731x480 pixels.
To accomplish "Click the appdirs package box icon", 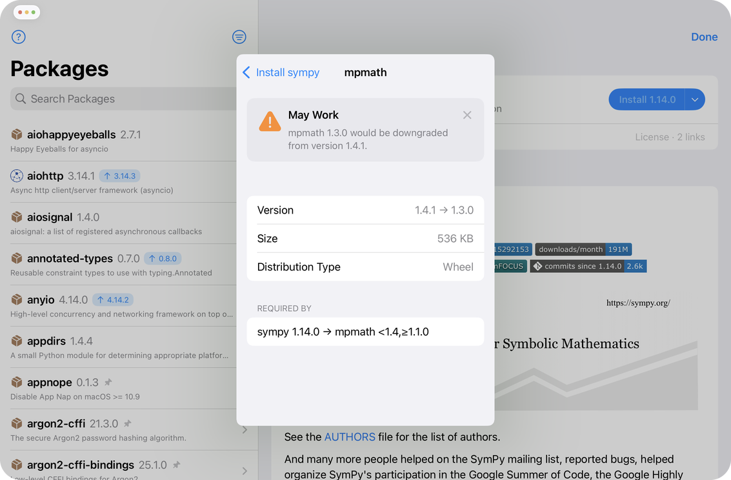I will [x=17, y=341].
